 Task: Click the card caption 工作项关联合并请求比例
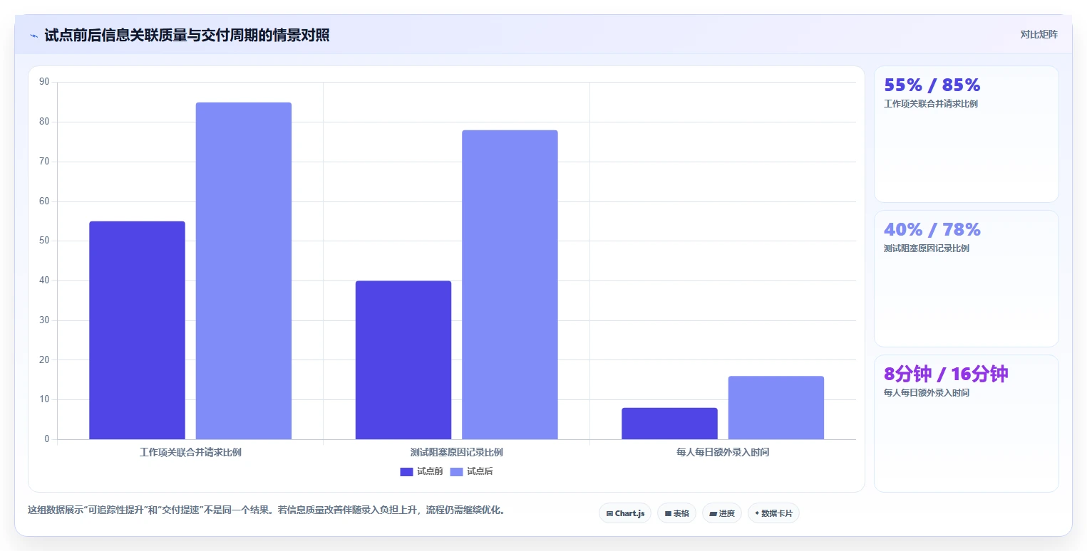[x=931, y=104]
